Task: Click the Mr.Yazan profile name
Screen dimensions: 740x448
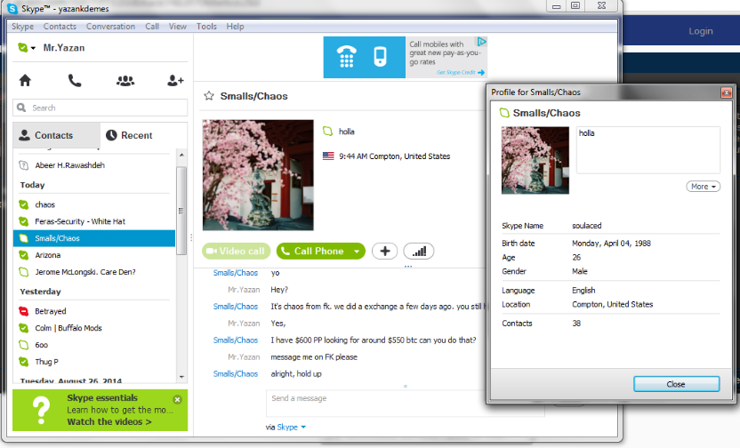Action: pos(64,48)
